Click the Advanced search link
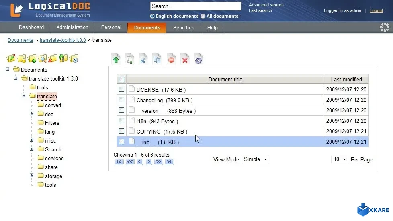Screen dimensions: 393x221 (266, 5)
